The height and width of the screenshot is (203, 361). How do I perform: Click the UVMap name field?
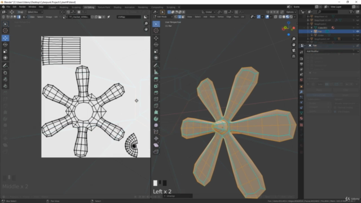click(129, 17)
